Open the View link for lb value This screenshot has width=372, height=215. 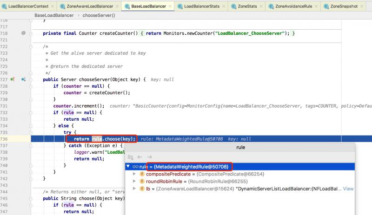(x=348, y=189)
